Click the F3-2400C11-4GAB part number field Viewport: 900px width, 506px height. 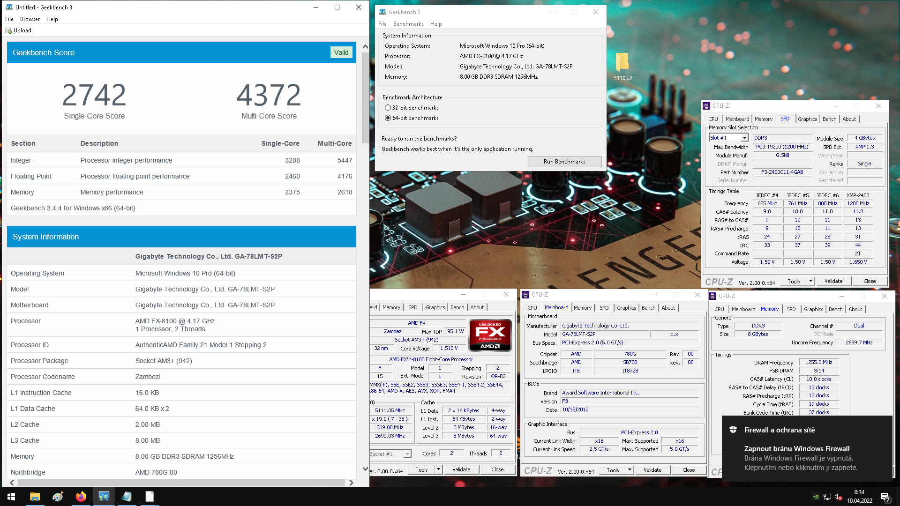pyautogui.click(x=782, y=172)
